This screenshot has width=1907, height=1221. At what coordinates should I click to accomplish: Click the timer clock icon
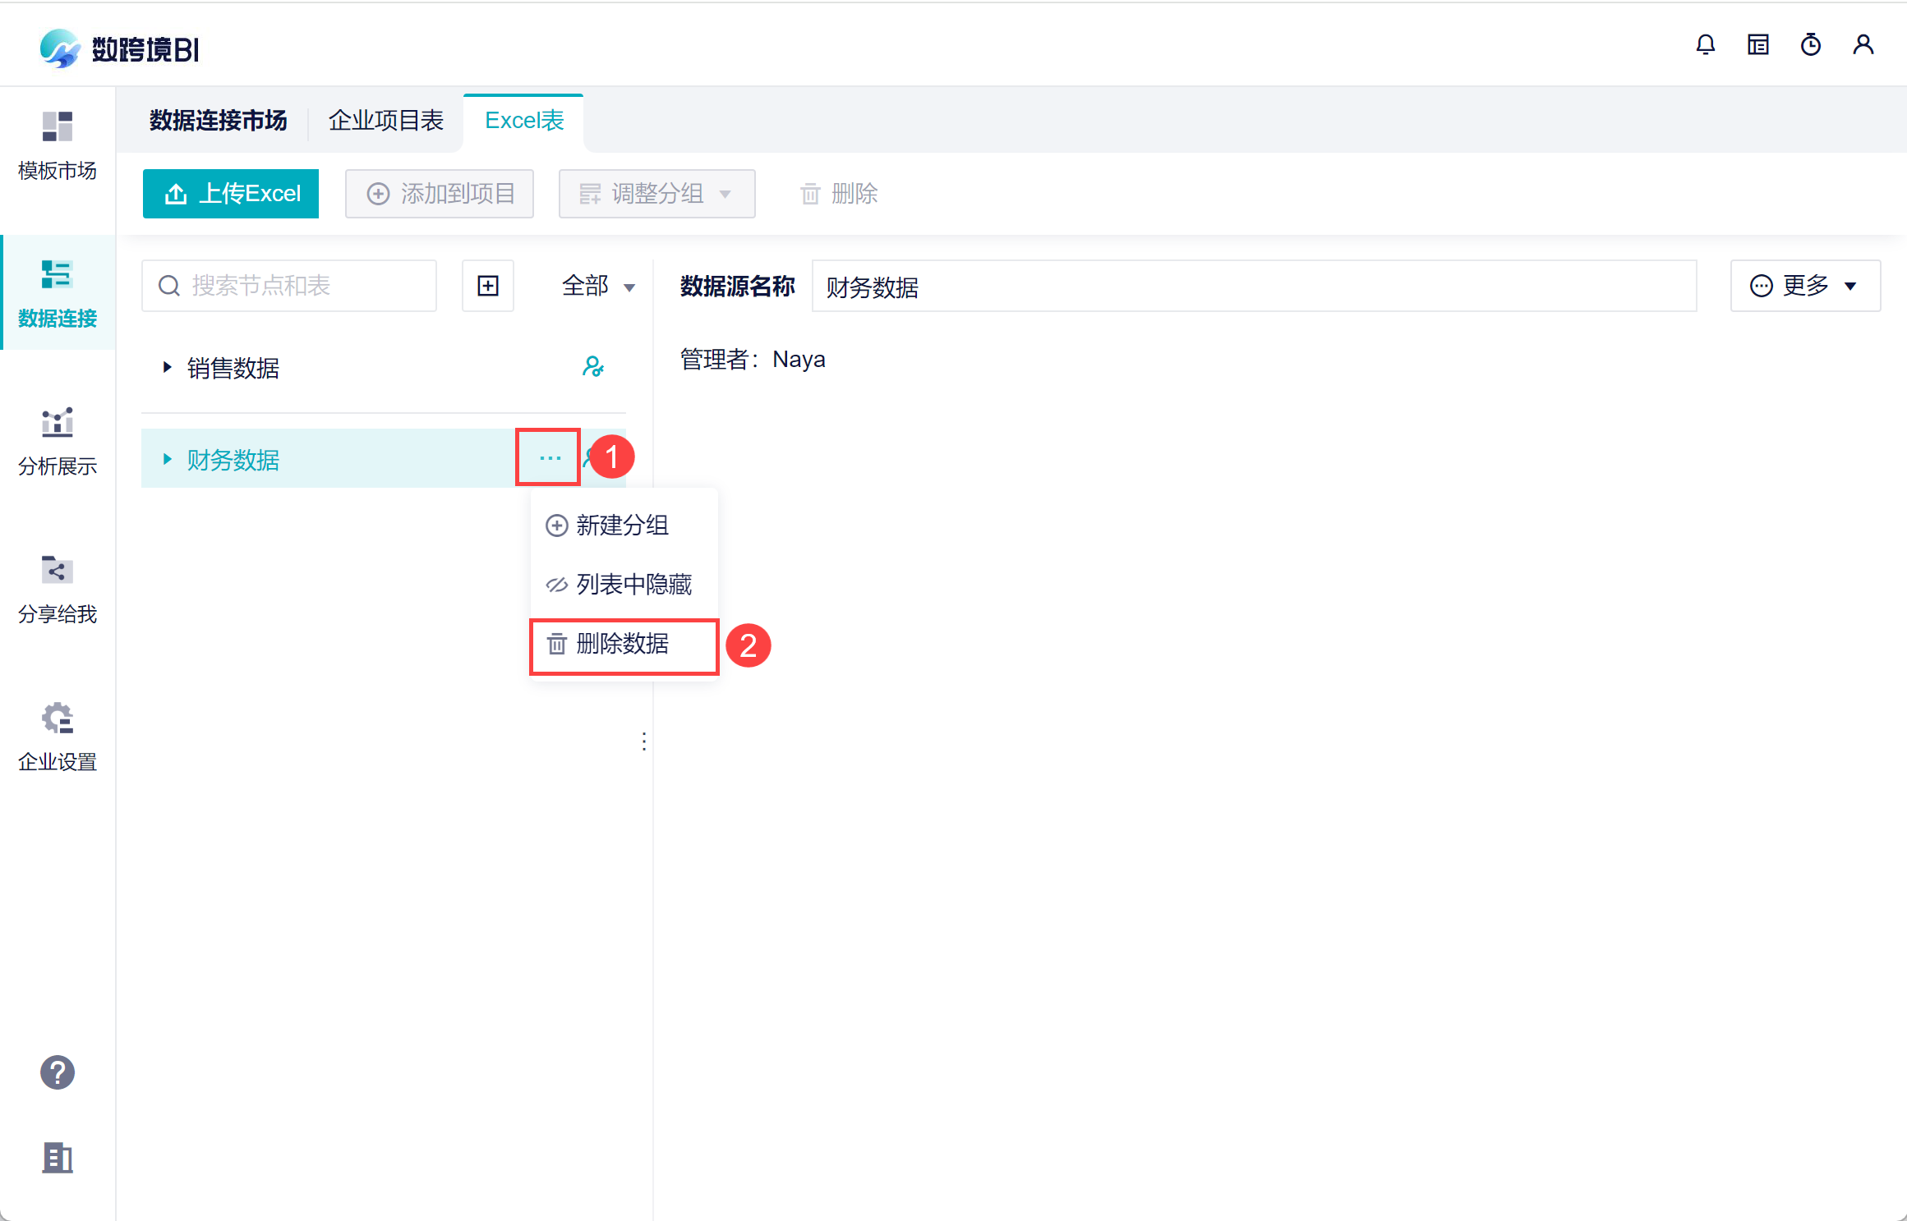[x=1811, y=44]
